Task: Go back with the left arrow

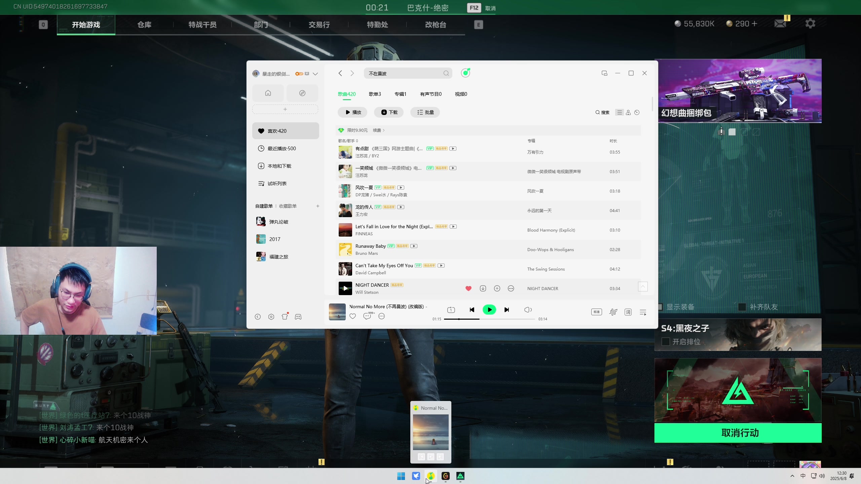Action: click(x=340, y=73)
